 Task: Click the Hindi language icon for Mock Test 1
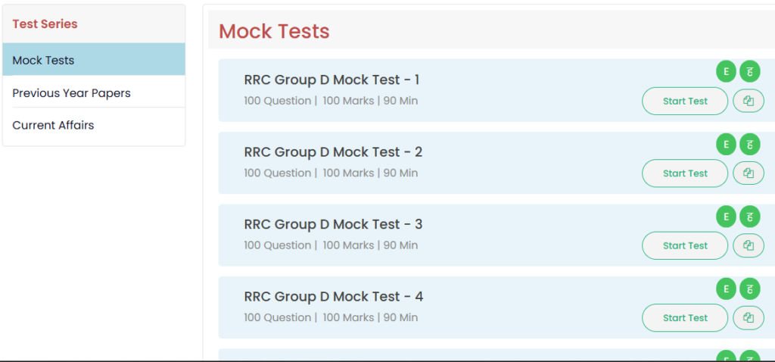pyautogui.click(x=749, y=72)
